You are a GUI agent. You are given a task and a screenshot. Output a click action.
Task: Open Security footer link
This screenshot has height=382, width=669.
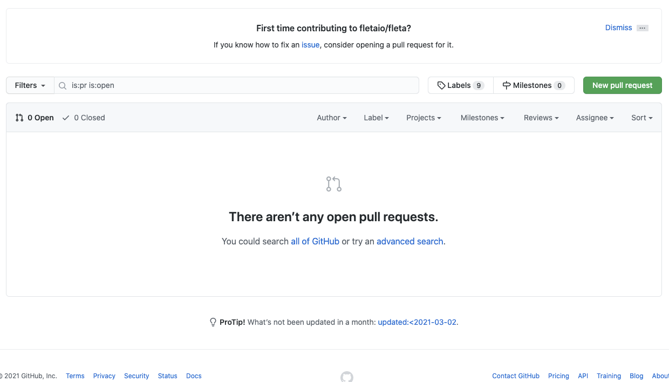136,376
